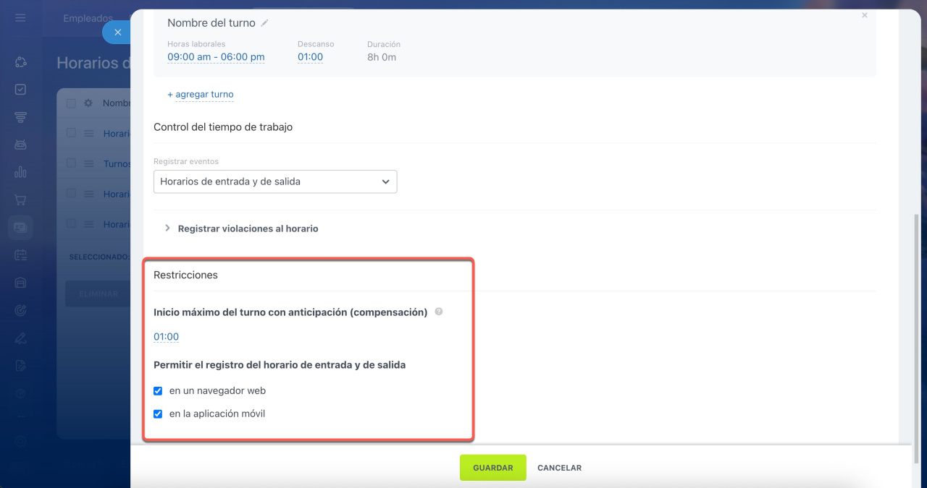Uncheck 'en un navegador web' checkbox
The image size is (927, 488).
click(158, 391)
